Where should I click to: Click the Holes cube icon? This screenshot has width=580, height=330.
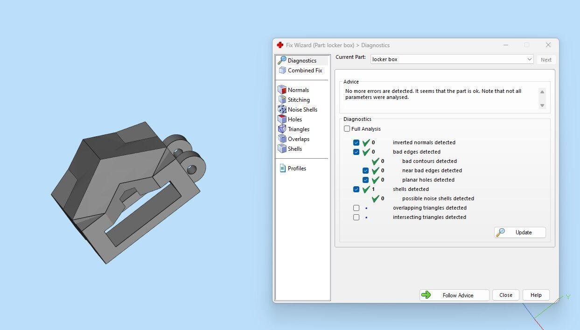click(282, 119)
